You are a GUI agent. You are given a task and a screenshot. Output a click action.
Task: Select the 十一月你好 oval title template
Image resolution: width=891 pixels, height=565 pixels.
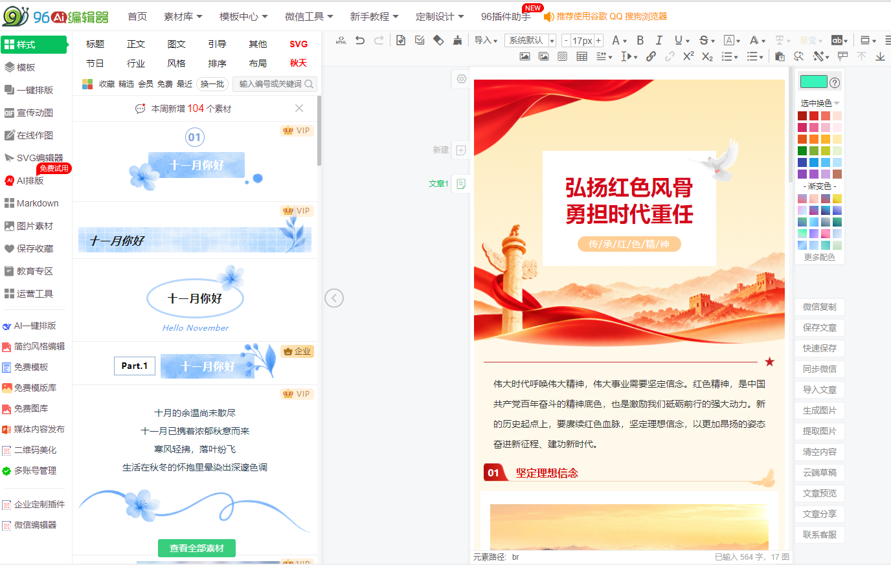(x=196, y=300)
